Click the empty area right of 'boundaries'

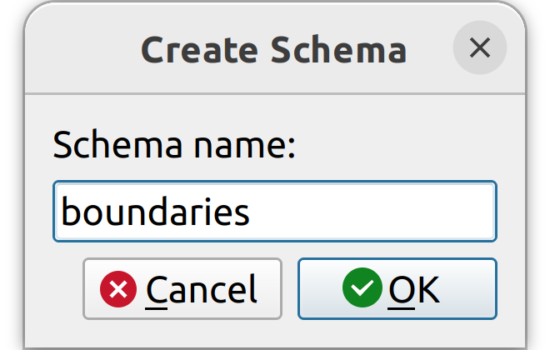point(375,212)
